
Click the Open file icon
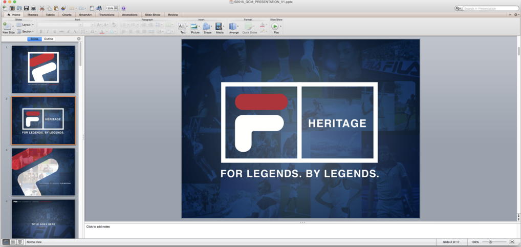(19, 8)
